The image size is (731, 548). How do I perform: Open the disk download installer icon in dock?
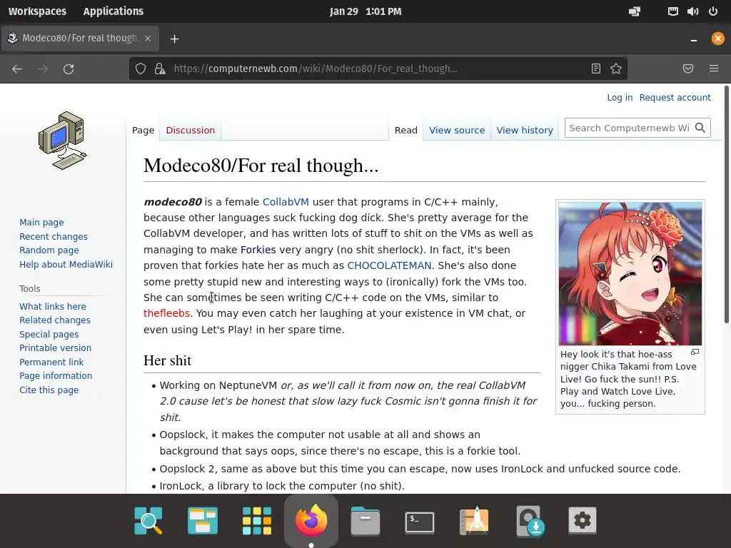pyautogui.click(x=530, y=520)
